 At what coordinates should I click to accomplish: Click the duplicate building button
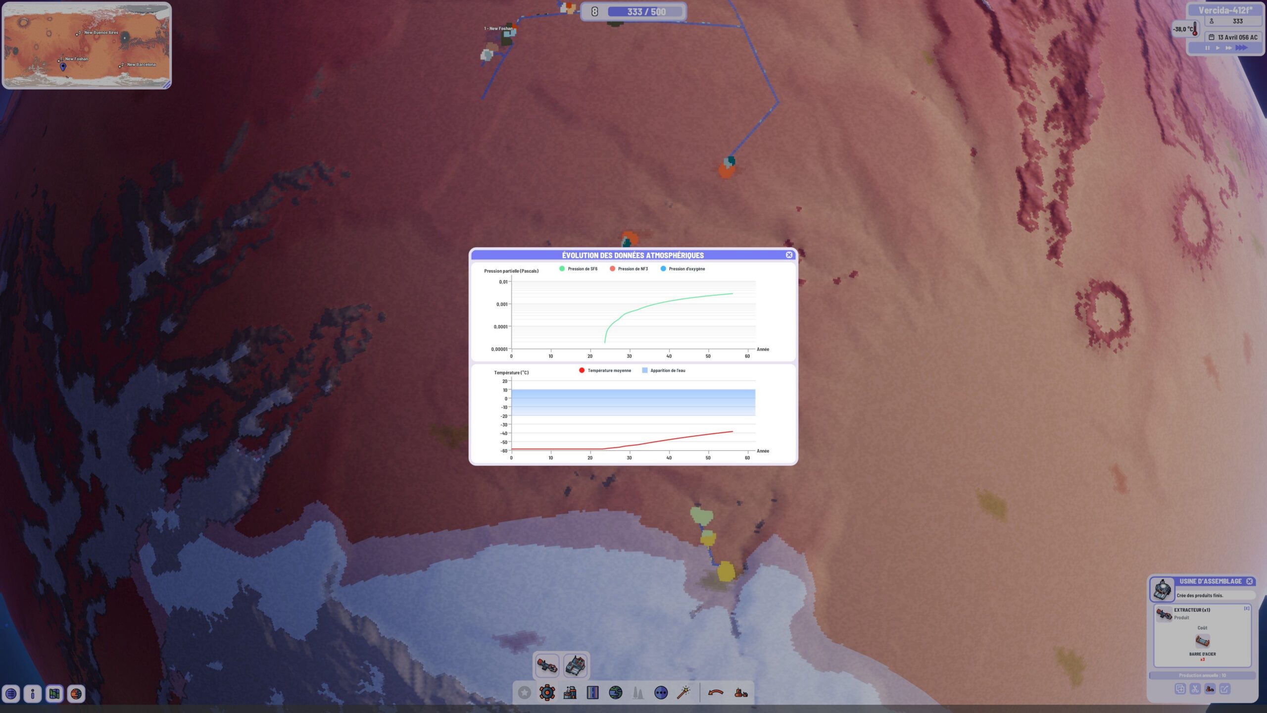(1180, 689)
